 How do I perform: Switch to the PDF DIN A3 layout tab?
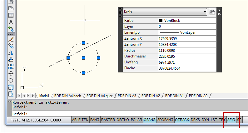coord(127,96)
